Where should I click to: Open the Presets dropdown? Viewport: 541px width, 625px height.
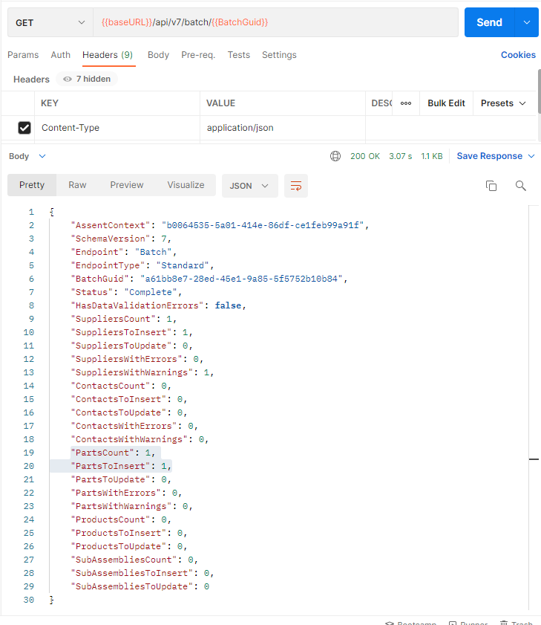click(503, 103)
